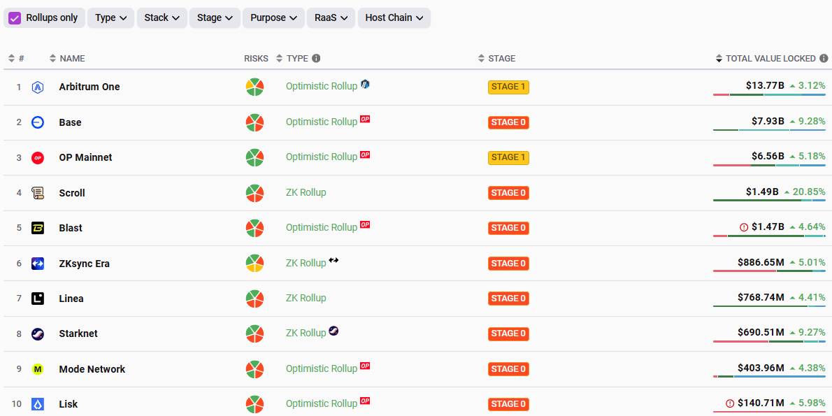Click the ZK Stack badge in ZKsync Era row

pyautogui.click(x=333, y=260)
